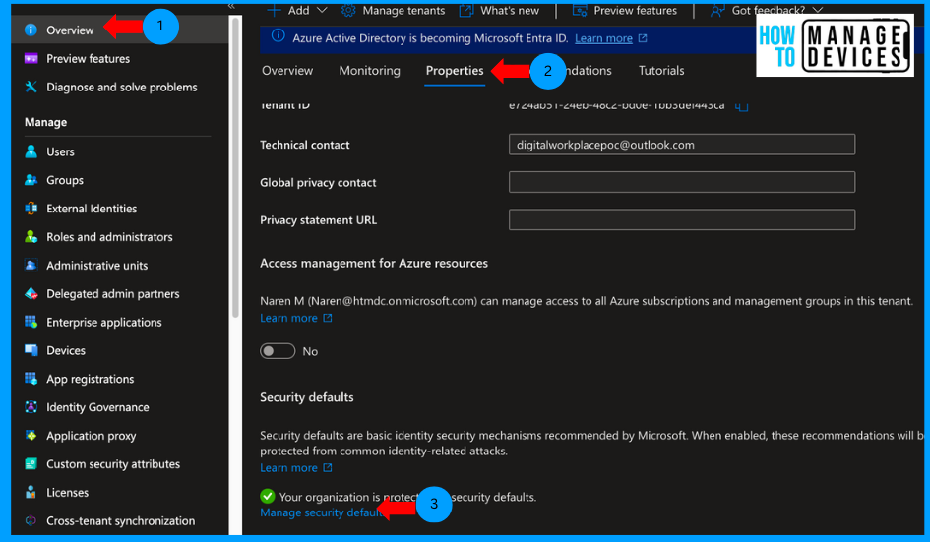The image size is (930, 542).
Task: Open Overview in the left sidebar
Action: coord(70,30)
